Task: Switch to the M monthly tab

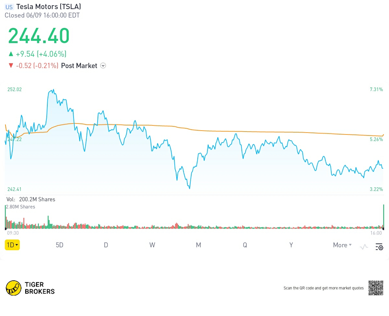Action: click(x=198, y=245)
